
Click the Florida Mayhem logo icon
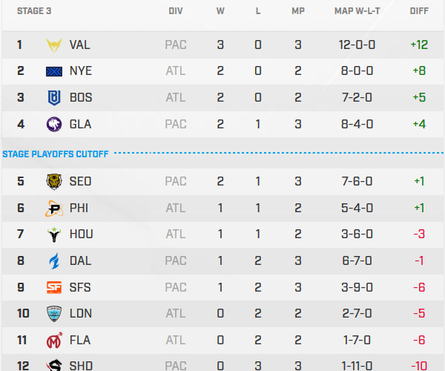point(54,340)
